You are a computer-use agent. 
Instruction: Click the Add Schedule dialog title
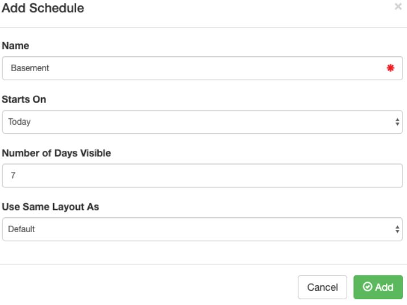(x=43, y=9)
